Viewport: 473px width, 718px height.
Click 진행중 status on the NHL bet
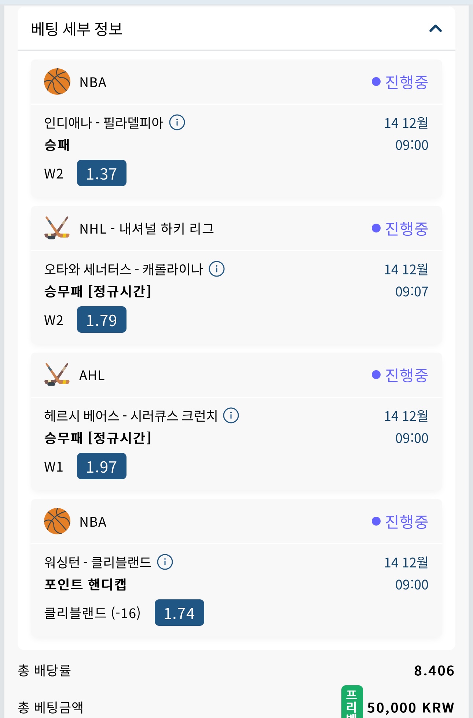pos(400,228)
